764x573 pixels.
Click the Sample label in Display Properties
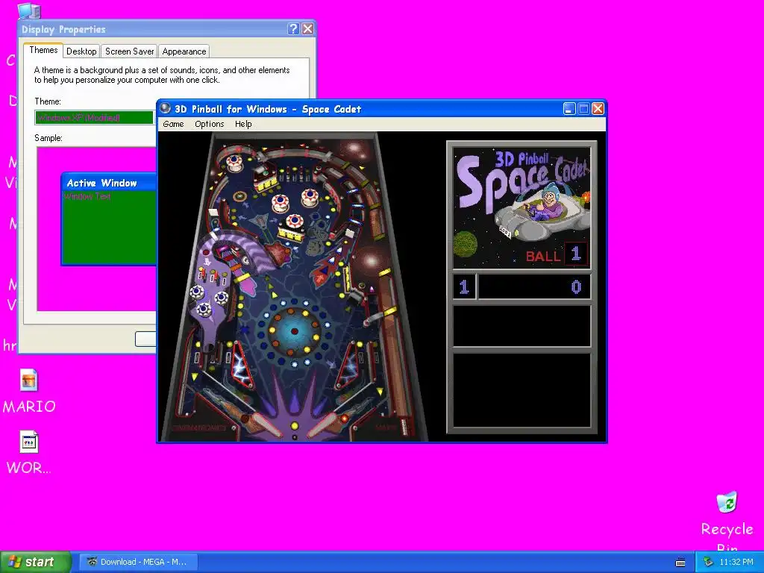click(48, 138)
